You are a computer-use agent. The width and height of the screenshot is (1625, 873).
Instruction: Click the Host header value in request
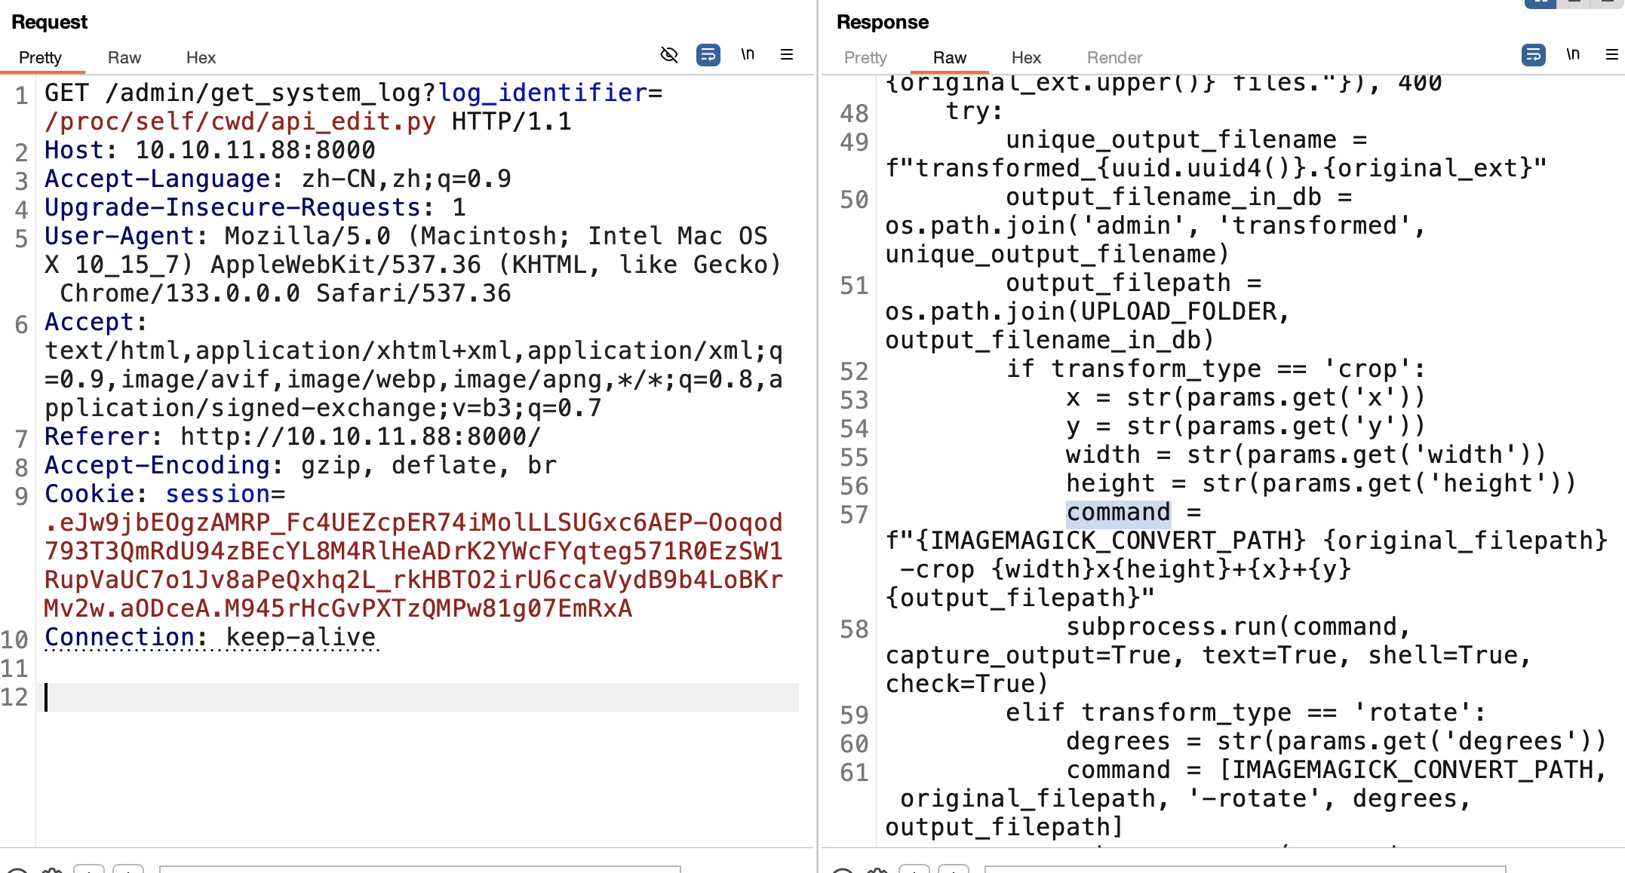[254, 150]
